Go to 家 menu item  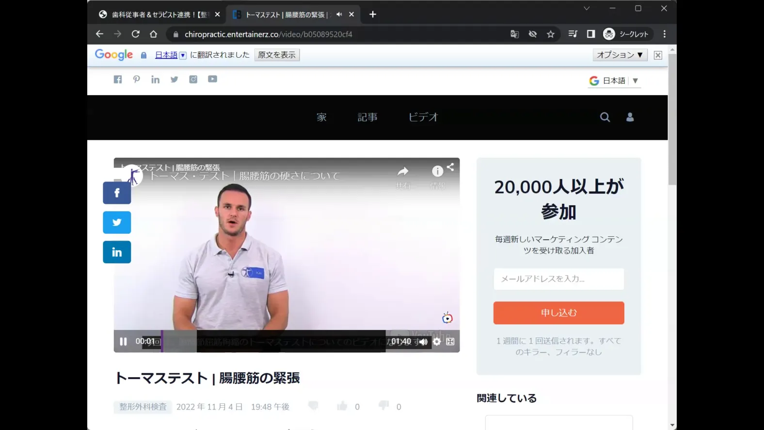point(321,117)
